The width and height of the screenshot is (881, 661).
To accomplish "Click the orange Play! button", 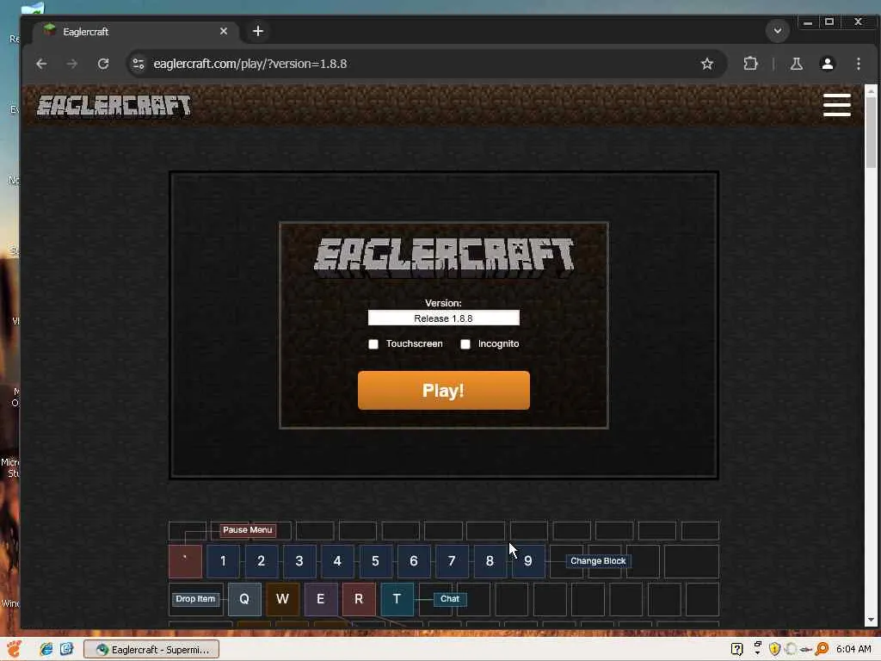I will coord(443,391).
